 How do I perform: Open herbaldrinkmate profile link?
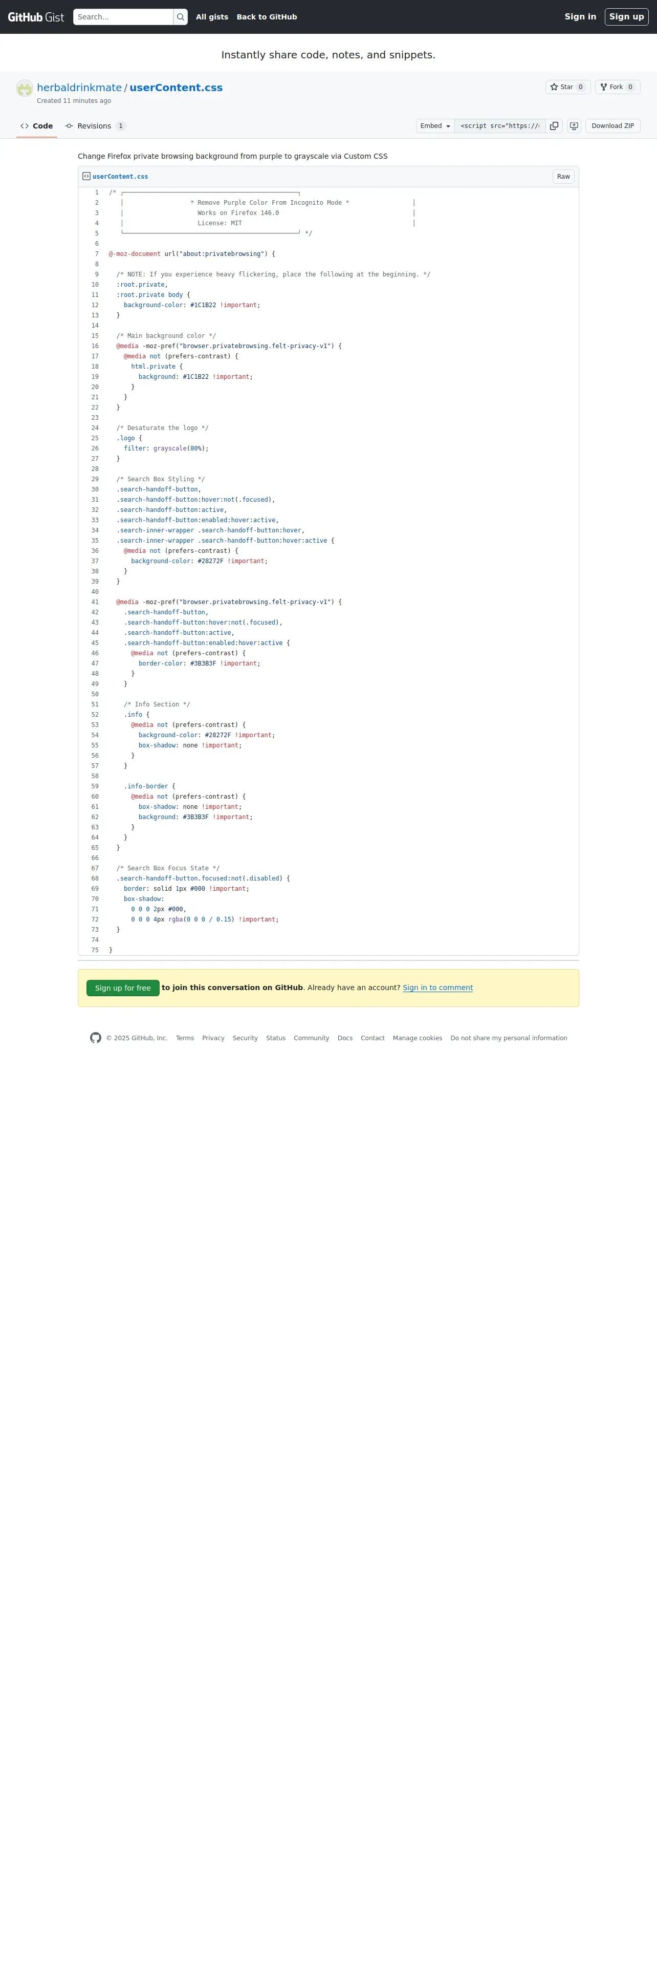[79, 87]
